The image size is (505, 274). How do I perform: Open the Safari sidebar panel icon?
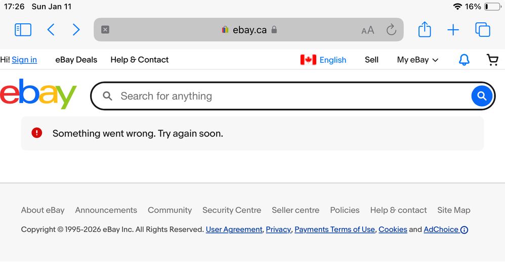pos(23,30)
